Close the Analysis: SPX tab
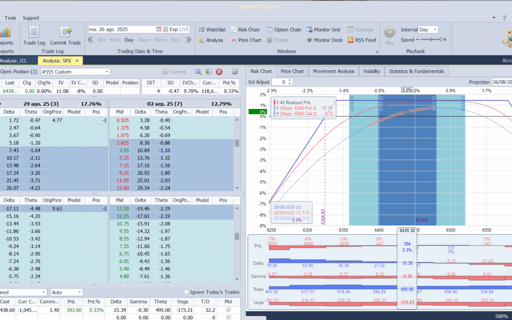 coord(77,61)
